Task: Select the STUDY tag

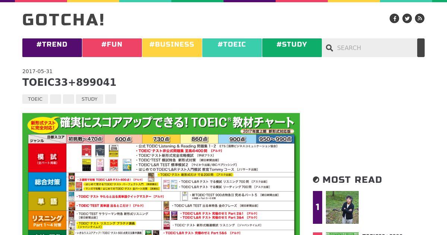Action: pyautogui.click(x=89, y=99)
